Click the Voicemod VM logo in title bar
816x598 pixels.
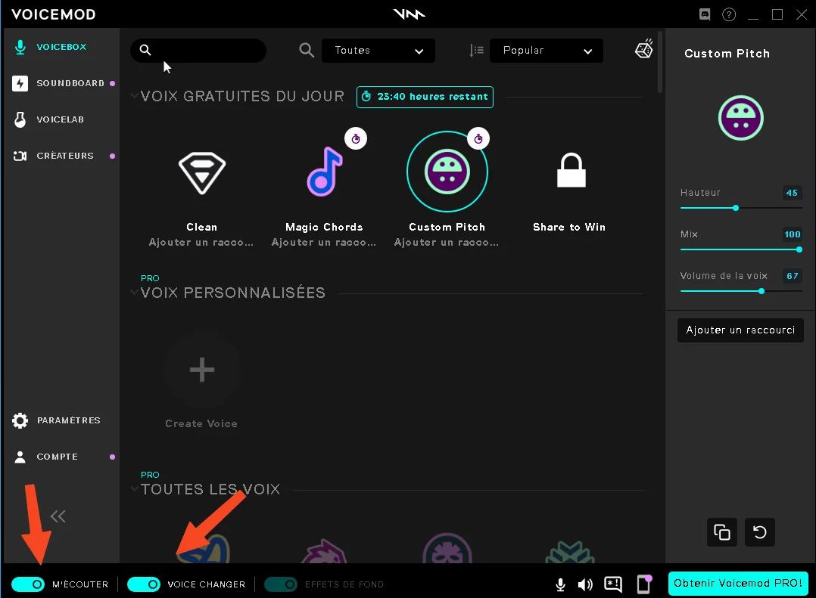click(x=409, y=14)
